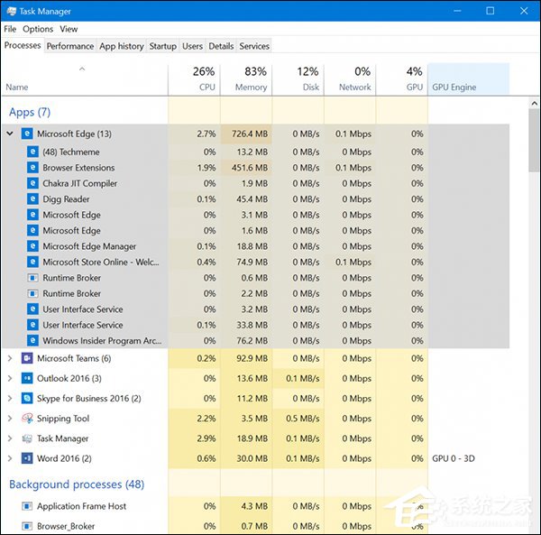The width and height of the screenshot is (541, 535).
Task: Expand the Outlook 2016 (3) group
Action: click(10, 378)
